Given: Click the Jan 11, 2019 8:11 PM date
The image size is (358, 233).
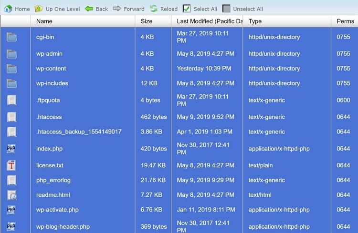Looking at the screenshot, I should click(206, 210).
